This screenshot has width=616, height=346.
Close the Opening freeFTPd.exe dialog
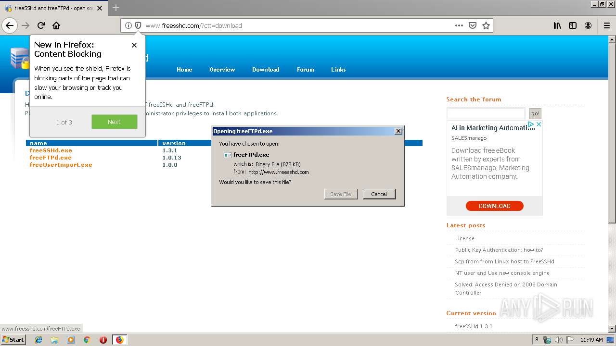tap(398, 131)
